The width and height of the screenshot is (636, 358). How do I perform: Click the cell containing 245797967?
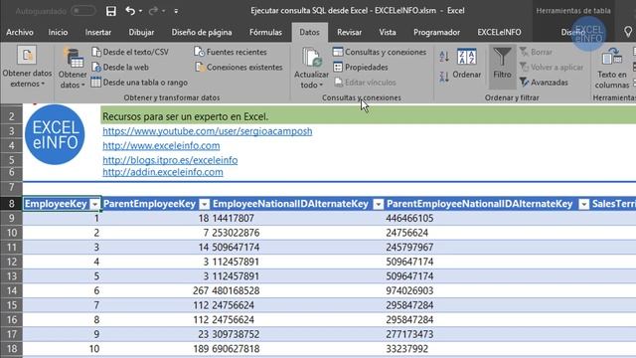tap(487, 248)
